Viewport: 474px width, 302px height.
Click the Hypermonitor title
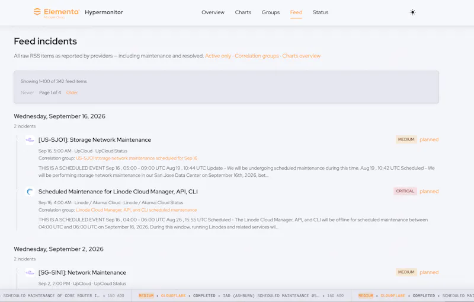[x=104, y=12]
